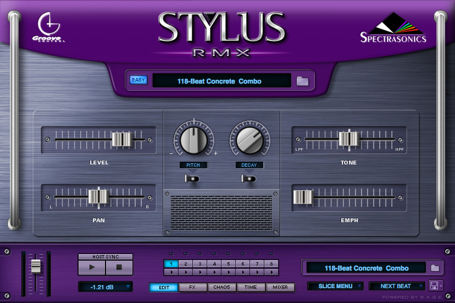Expand the arrow beside the save icon
Screen dimensions: 455x303
click(441, 286)
